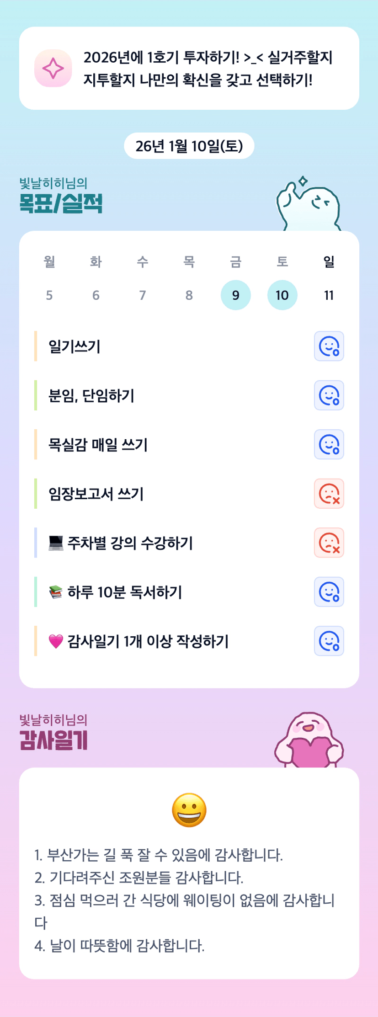
Task: Select Wednesday 7 in the week calendar
Action: pos(143,295)
